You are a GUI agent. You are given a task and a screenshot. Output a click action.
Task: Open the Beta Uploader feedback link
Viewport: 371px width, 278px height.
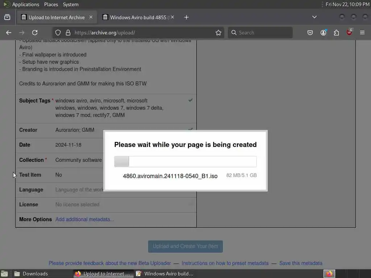click(109, 263)
